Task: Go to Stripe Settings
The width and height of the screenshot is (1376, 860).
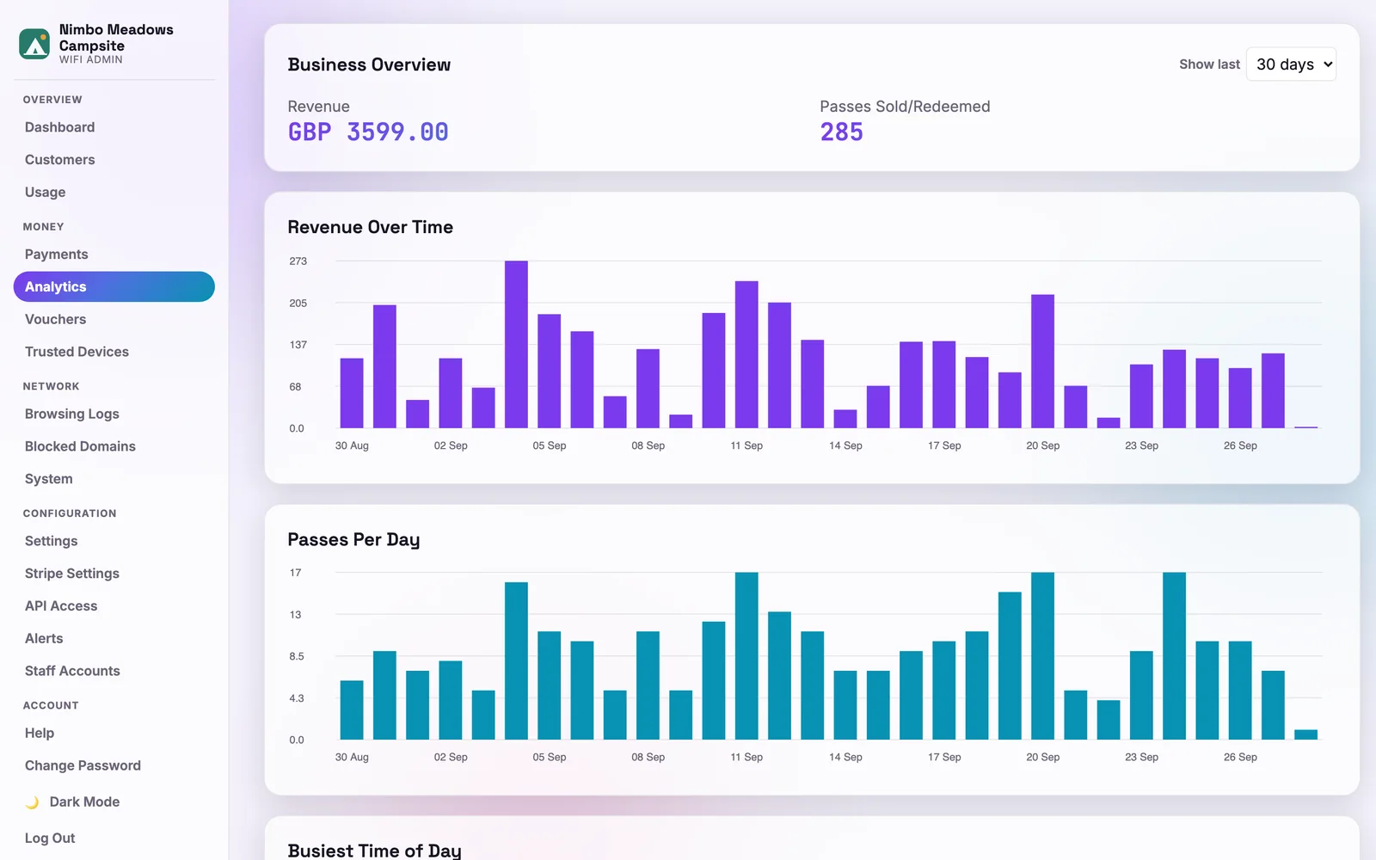Action: [x=114, y=574]
